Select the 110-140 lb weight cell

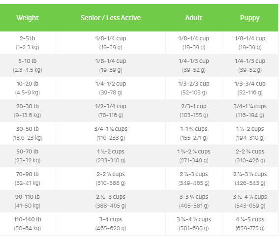tap(28, 224)
